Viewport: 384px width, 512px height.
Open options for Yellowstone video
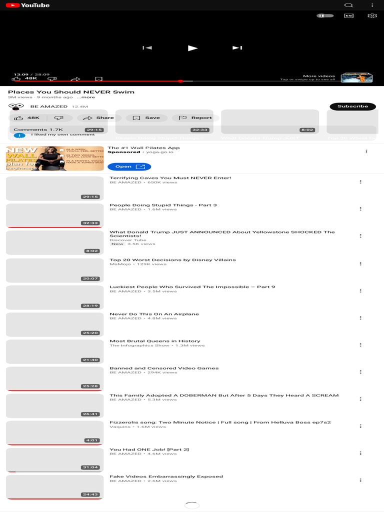pyautogui.click(x=360, y=236)
